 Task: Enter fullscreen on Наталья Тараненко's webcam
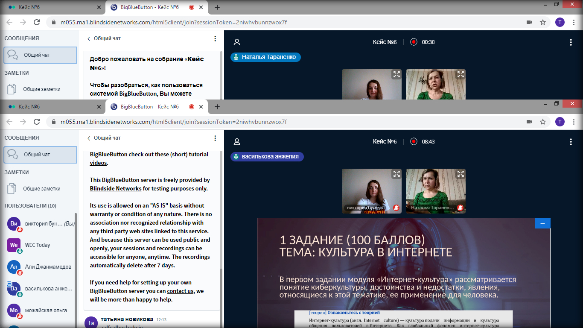[x=460, y=174]
